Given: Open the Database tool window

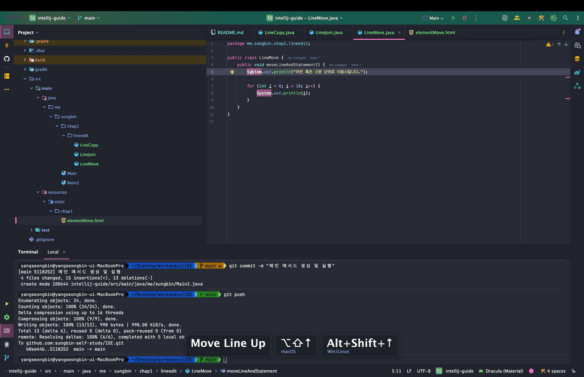Looking at the screenshot, I should click(x=577, y=59).
